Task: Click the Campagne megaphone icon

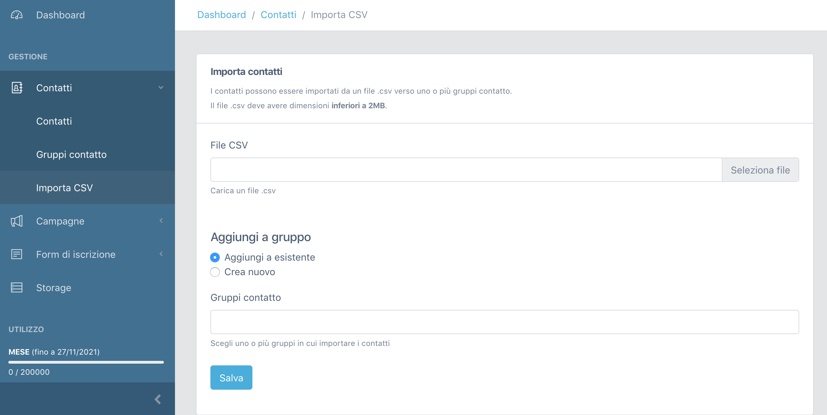Action: pyautogui.click(x=17, y=221)
